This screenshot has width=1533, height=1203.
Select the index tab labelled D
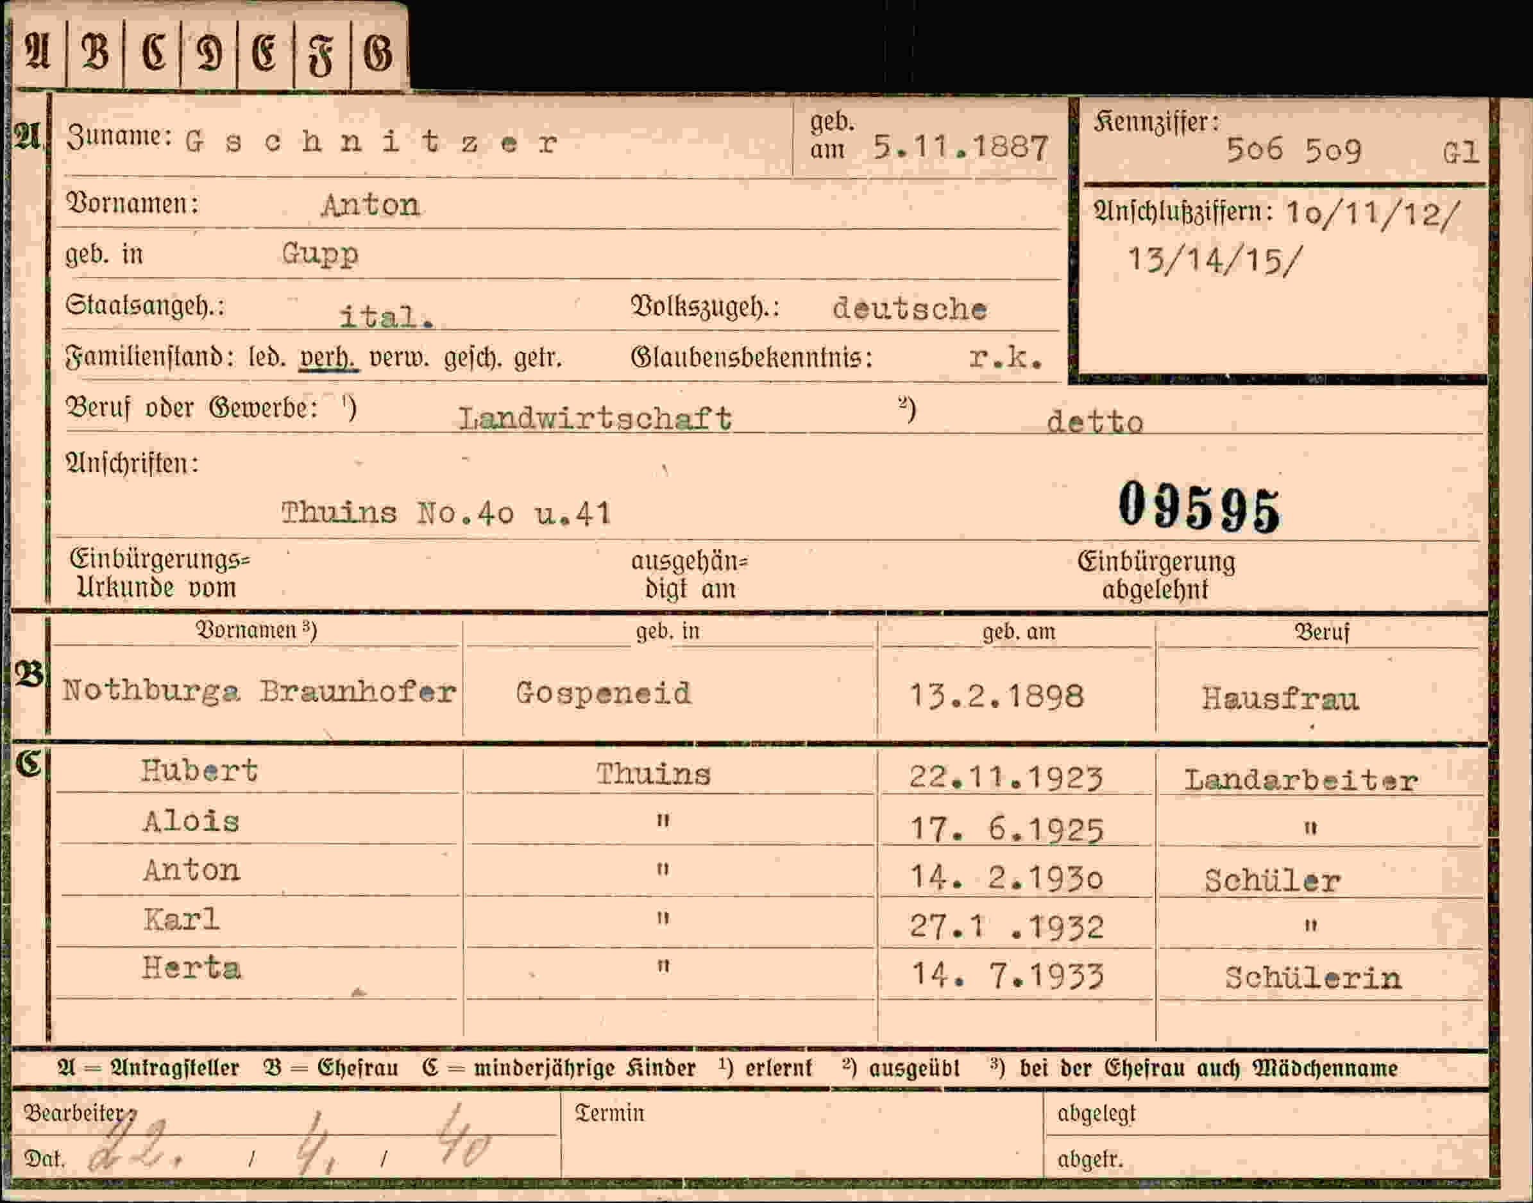[x=209, y=53]
